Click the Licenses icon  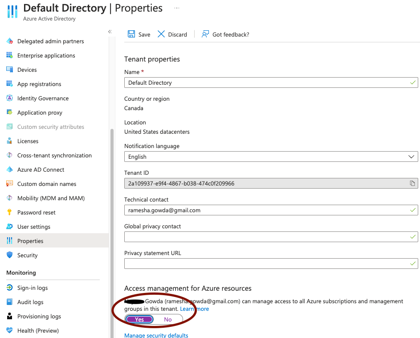pos(10,141)
